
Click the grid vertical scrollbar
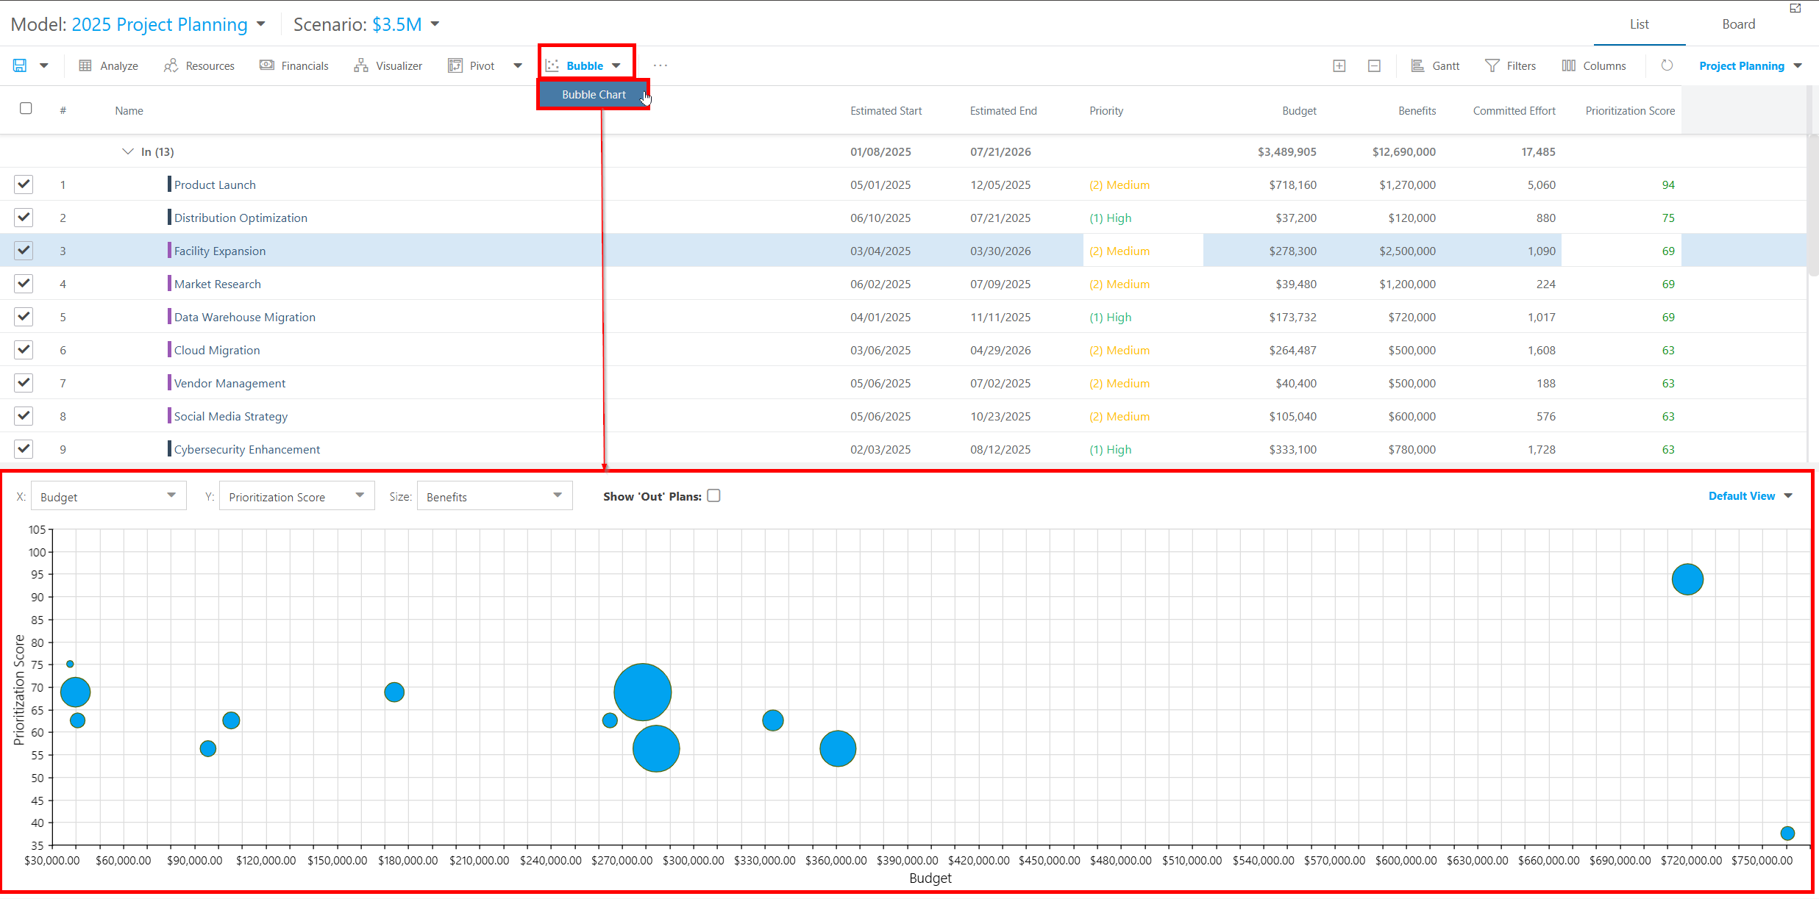click(x=1812, y=206)
